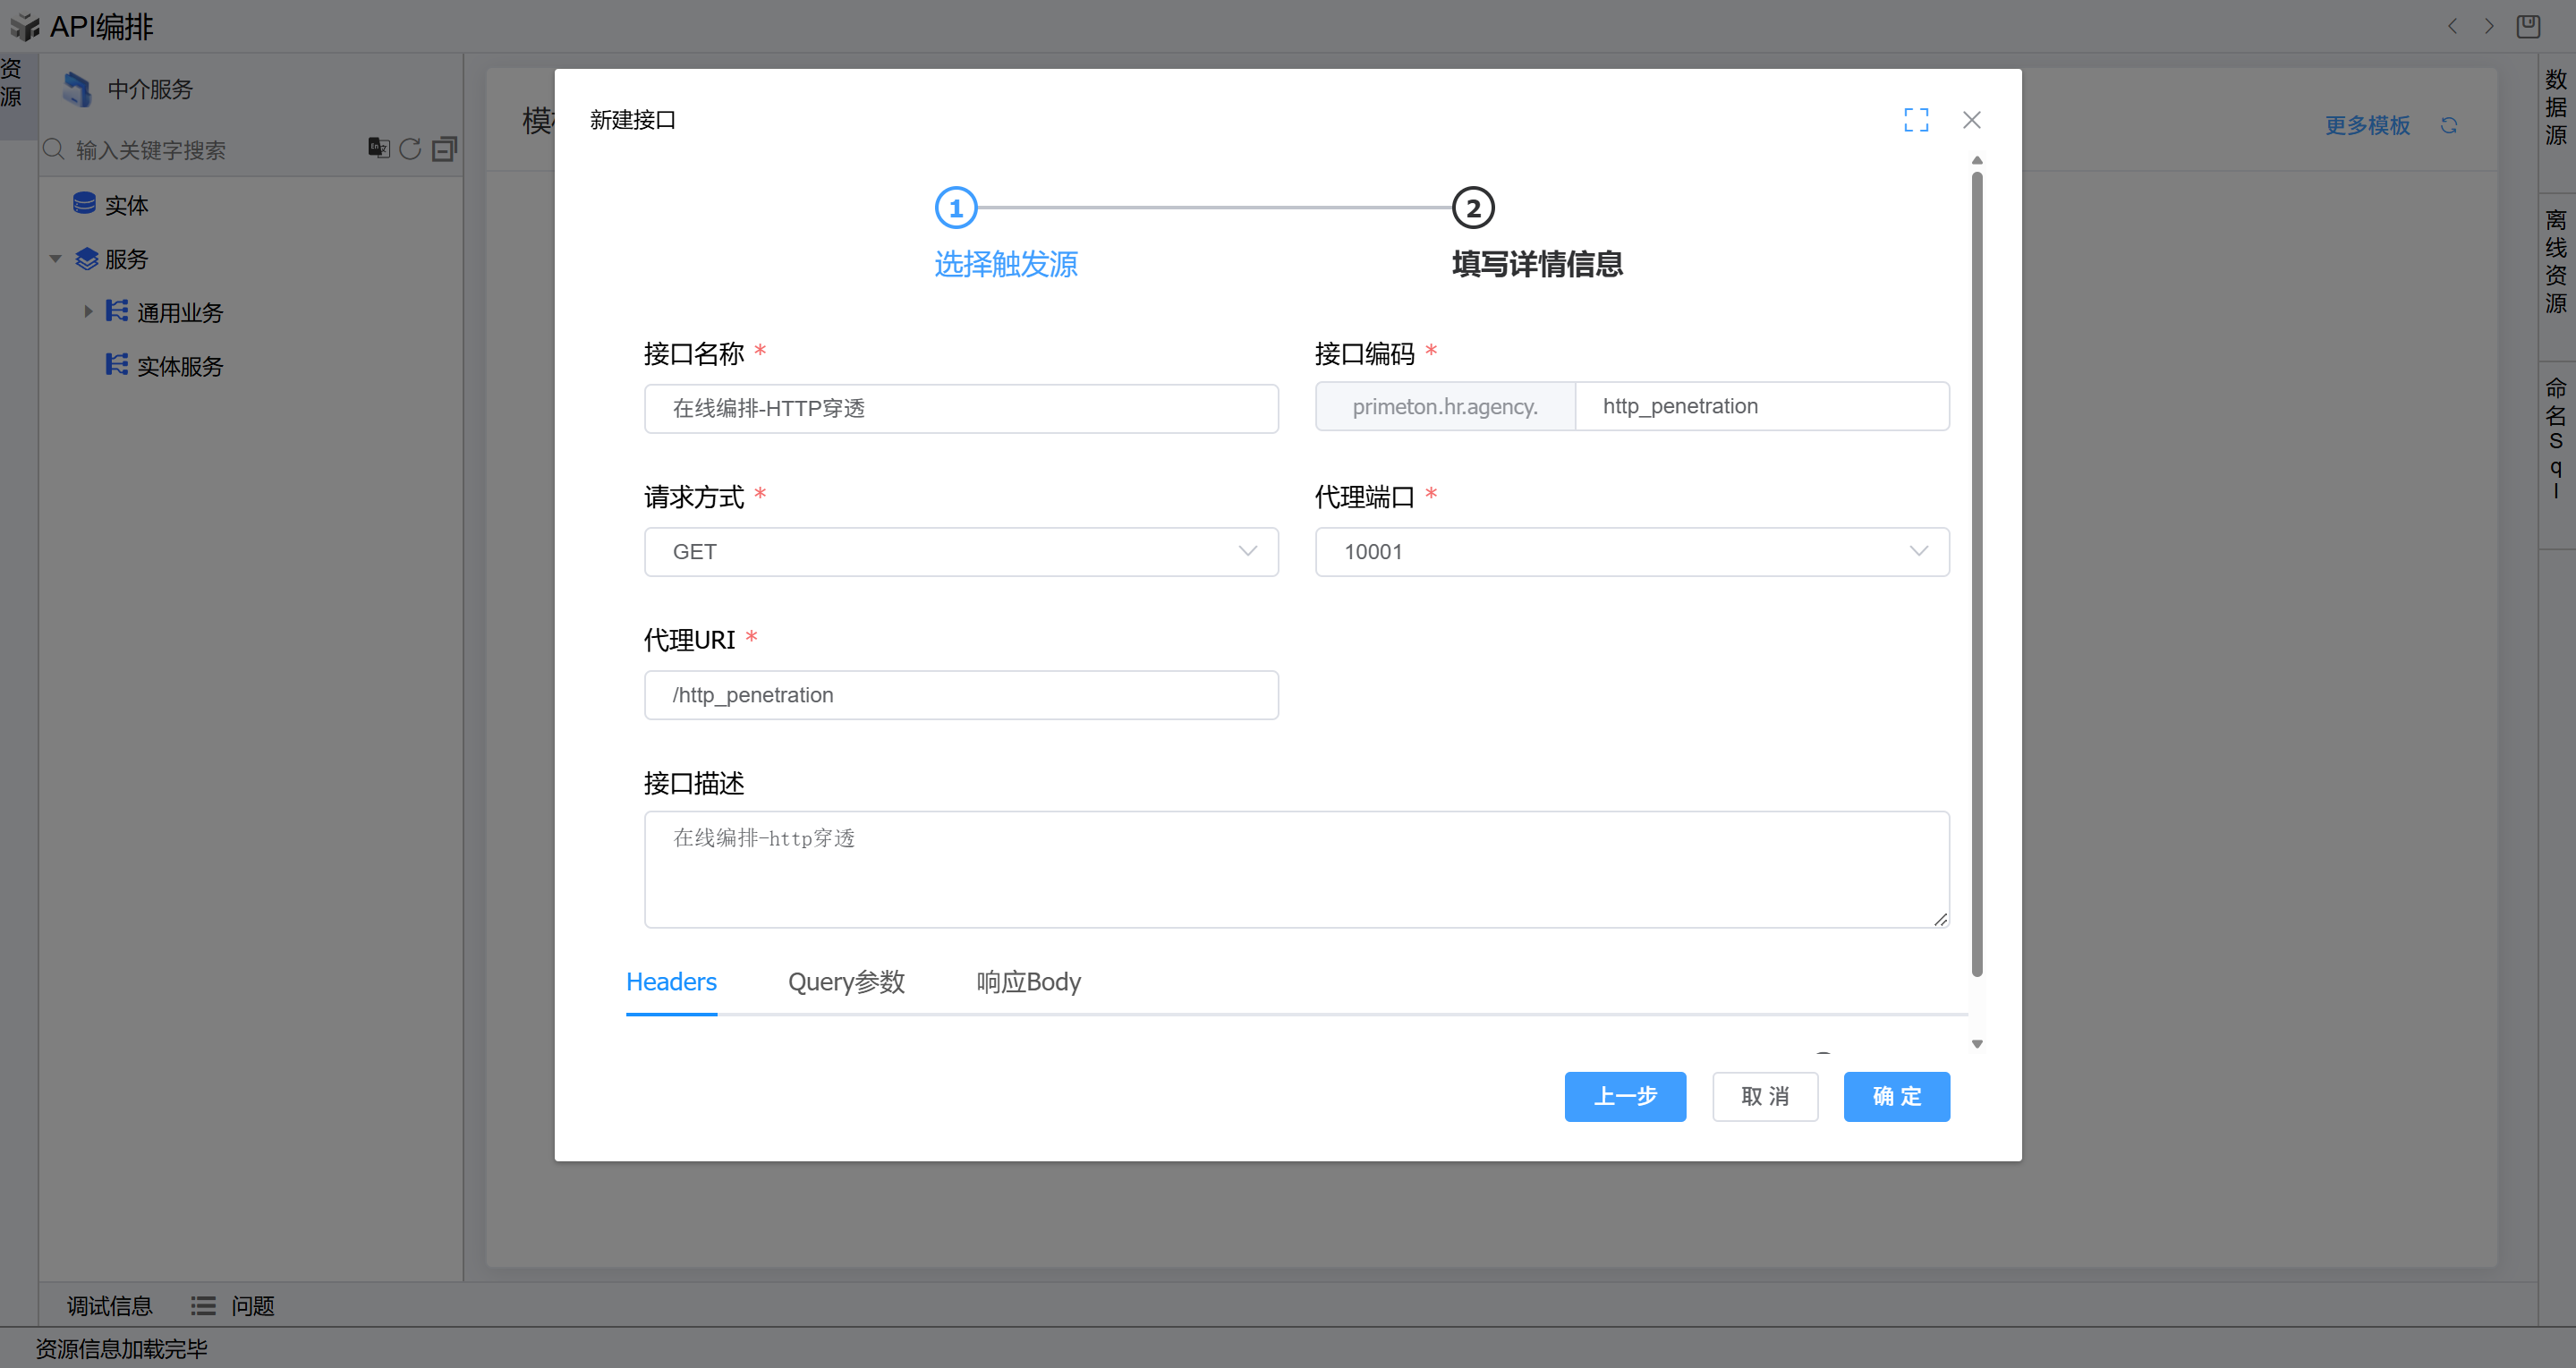Switch to the 响应Body tab

point(1028,982)
